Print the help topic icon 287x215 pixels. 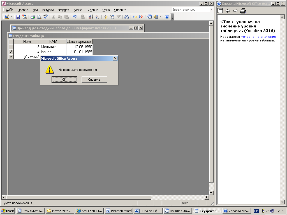pos(243,11)
